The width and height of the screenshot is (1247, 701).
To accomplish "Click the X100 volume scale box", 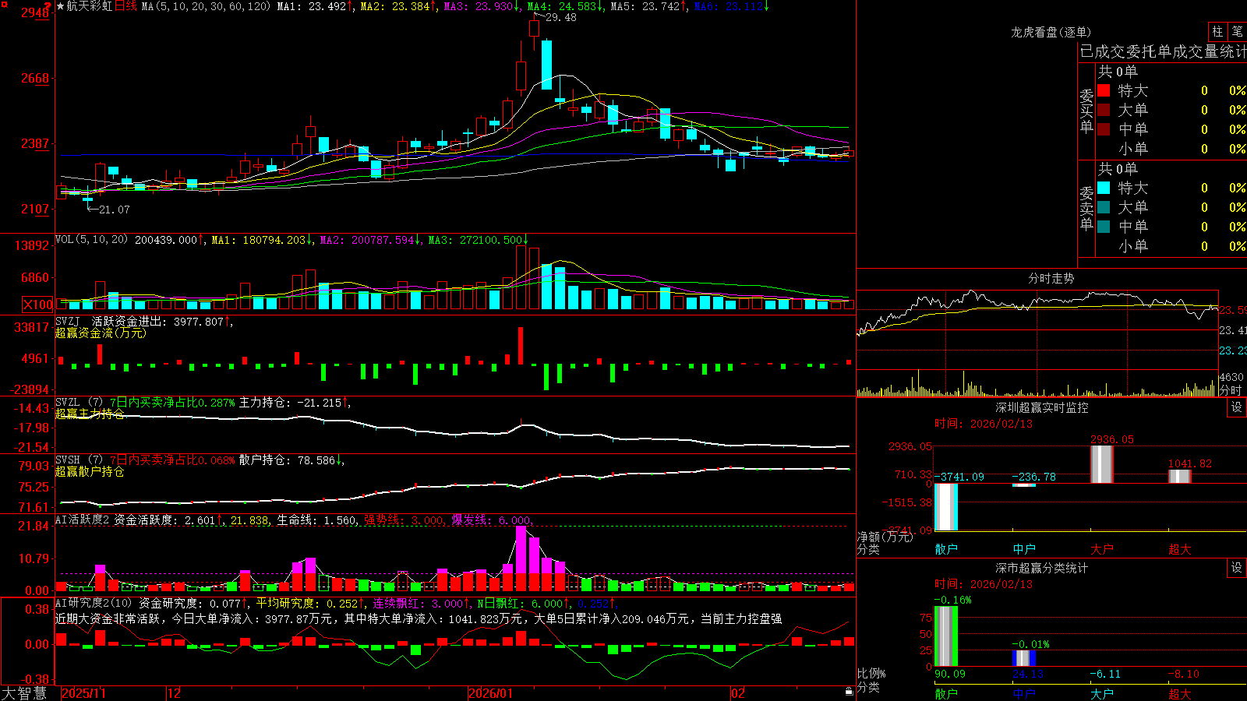I will 38,305.
